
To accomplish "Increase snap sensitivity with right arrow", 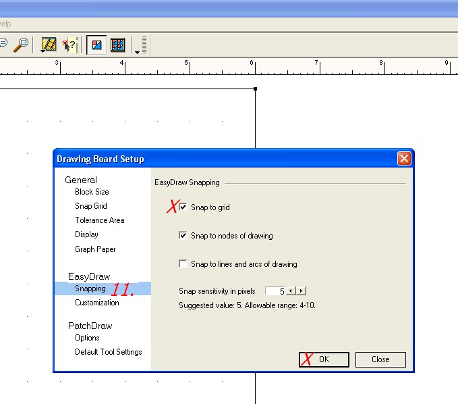I will pos(301,291).
